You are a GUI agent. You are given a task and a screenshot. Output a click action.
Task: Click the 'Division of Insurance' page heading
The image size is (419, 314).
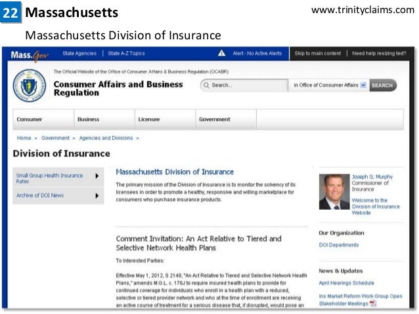click(x=62, y=153)
